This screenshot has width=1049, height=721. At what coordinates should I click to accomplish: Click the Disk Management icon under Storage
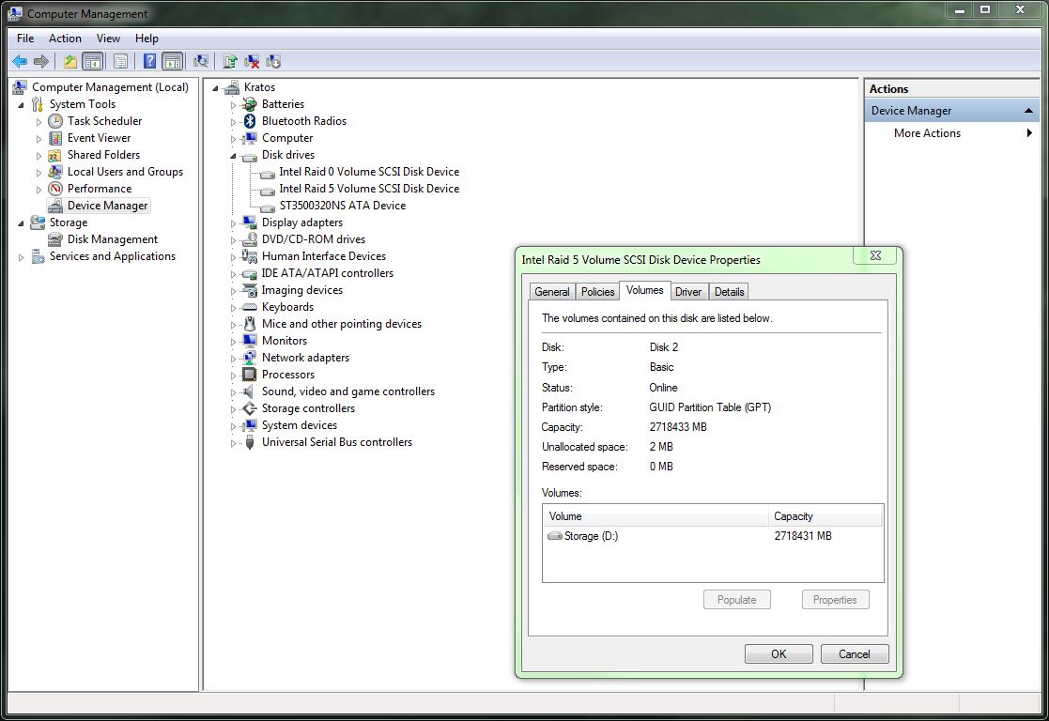55,239
